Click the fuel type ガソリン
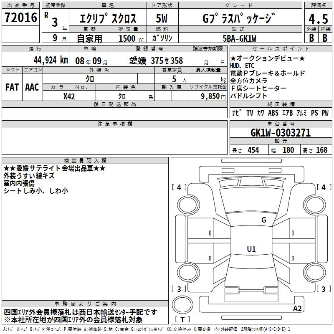The image size is (334, 334). (x=162, y=38)
